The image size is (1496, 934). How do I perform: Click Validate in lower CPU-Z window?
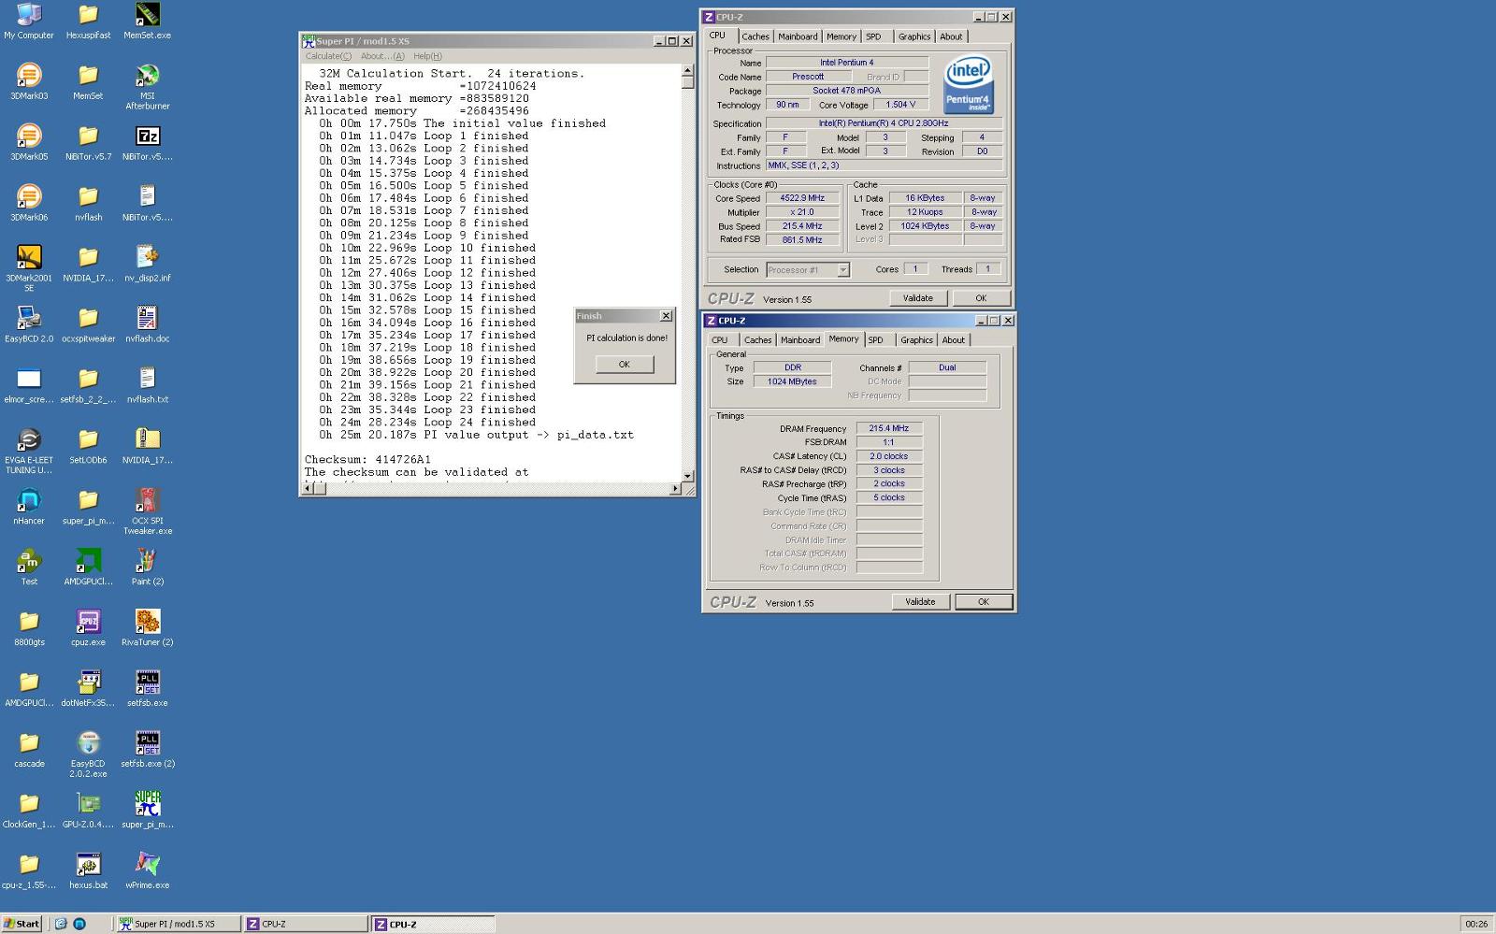pos(920,602)
